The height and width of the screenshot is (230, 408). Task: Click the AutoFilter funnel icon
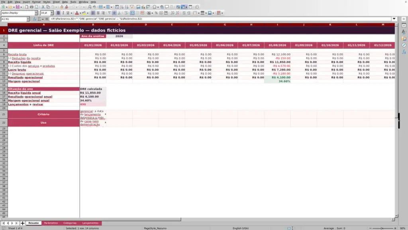(131, 7)
